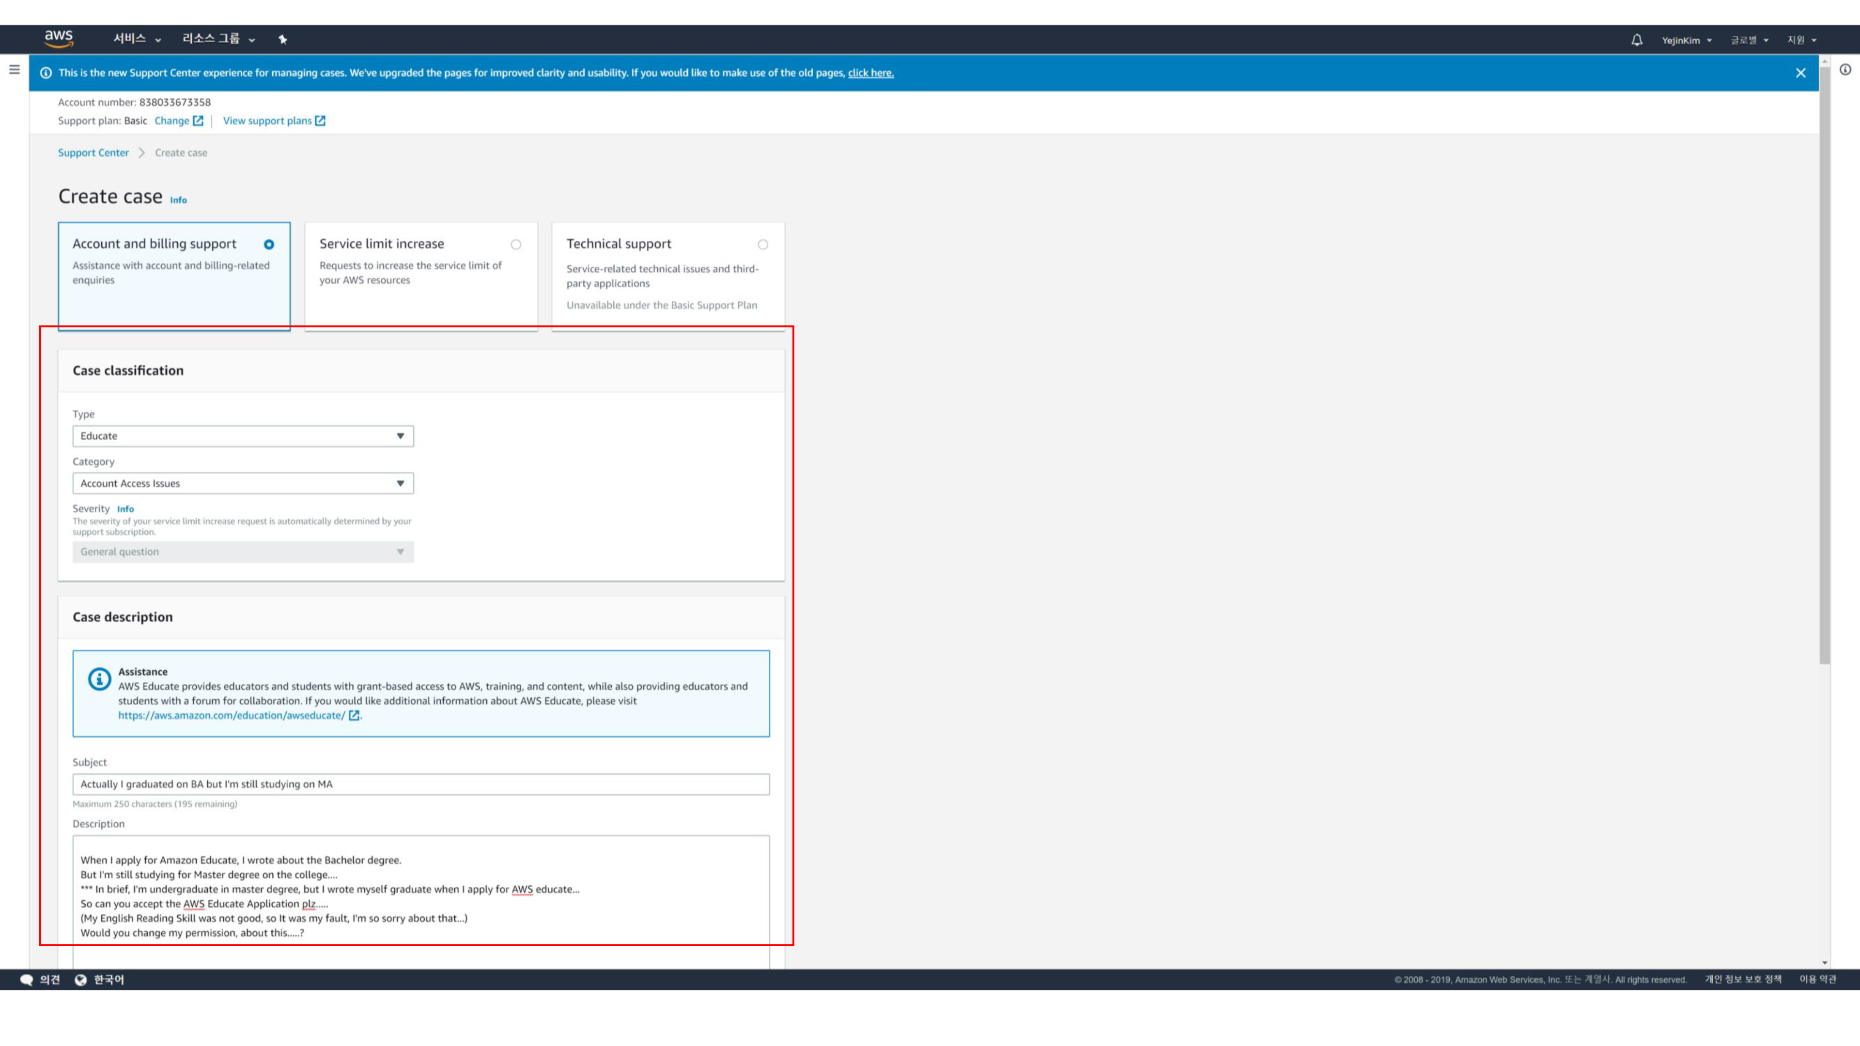Open the notifications bell icon
This screenshot has height=1046, width=1860.
(x=1637, y=40)
